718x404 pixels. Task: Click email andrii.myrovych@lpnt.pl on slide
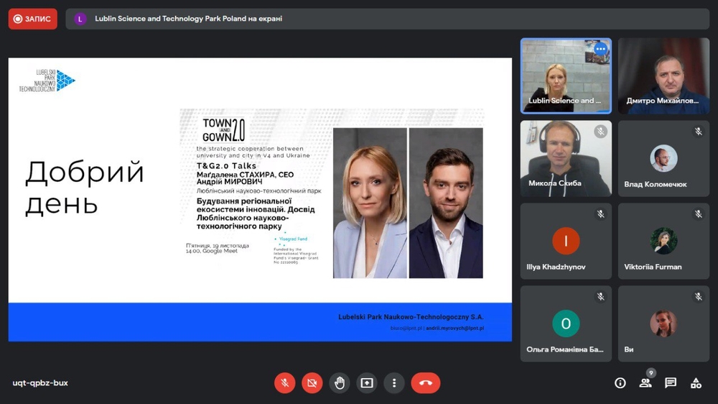[x=454, y=329]
